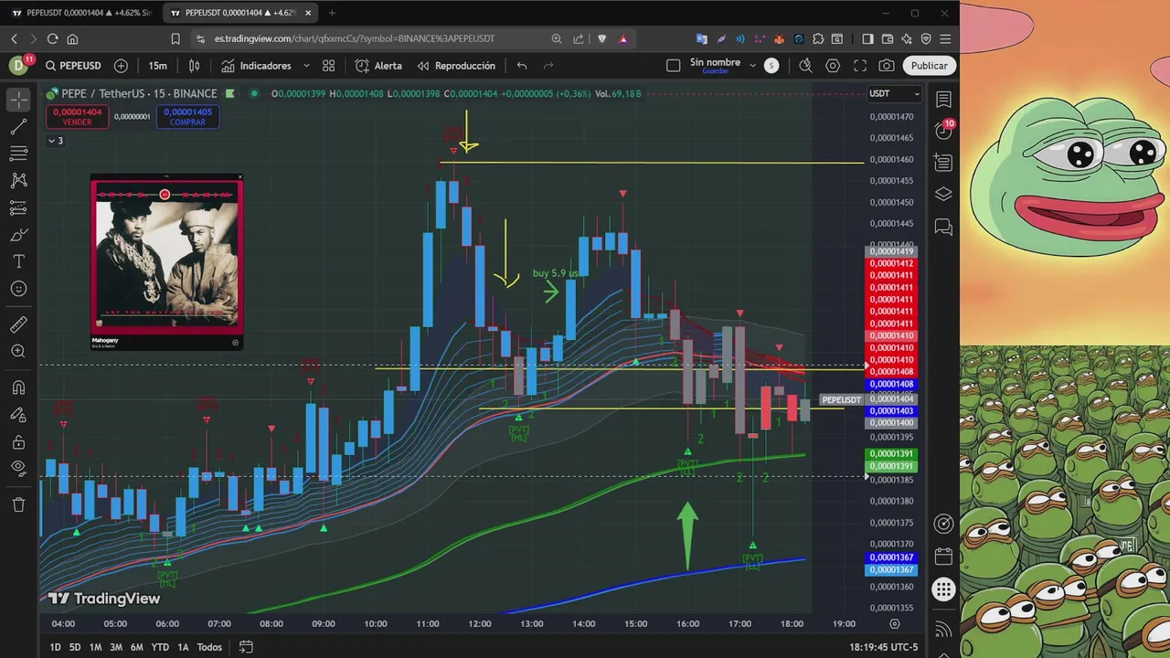Viewport: 1170px width, 658px height.
Task: Select the ruler measure tool
Action: (18, 324)
